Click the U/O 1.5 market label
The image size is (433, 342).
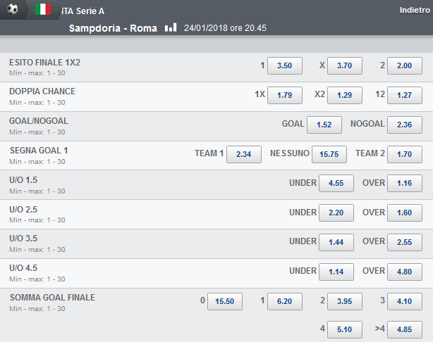23,180
